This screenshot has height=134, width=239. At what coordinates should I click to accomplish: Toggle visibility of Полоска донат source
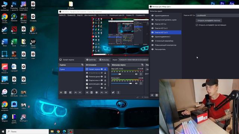(102, 77)
